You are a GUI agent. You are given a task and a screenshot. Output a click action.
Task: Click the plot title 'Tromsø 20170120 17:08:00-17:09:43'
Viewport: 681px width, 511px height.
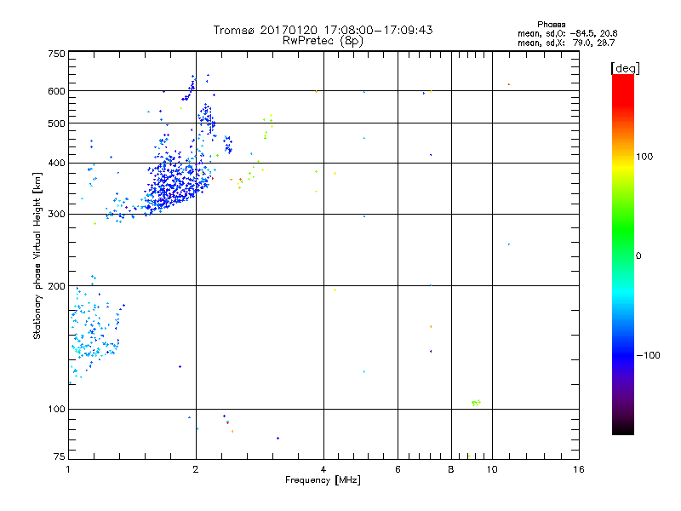pos(323,30)
